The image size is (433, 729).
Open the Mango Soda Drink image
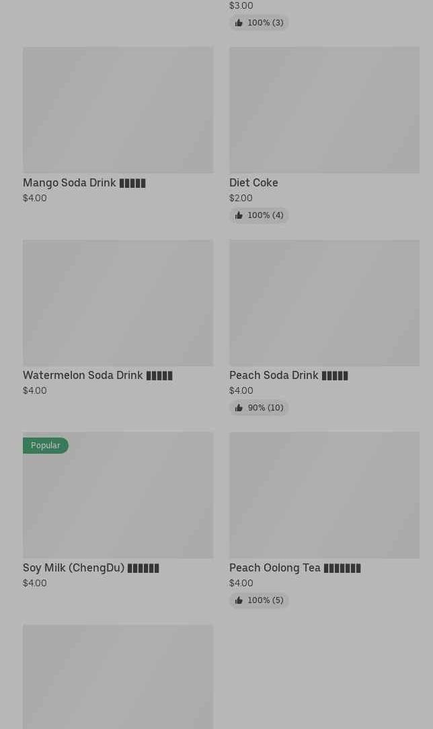(118, 110)
